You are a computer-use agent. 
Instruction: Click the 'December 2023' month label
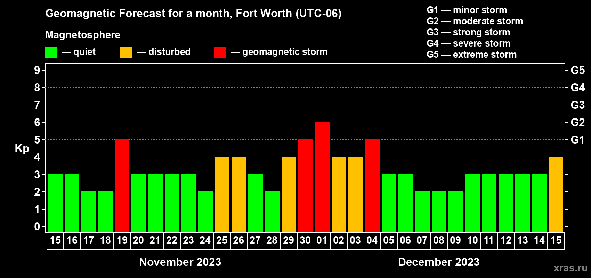(439, 262)
